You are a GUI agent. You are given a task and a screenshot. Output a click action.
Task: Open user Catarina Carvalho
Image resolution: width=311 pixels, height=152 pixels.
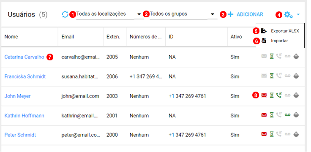point(24,57)
